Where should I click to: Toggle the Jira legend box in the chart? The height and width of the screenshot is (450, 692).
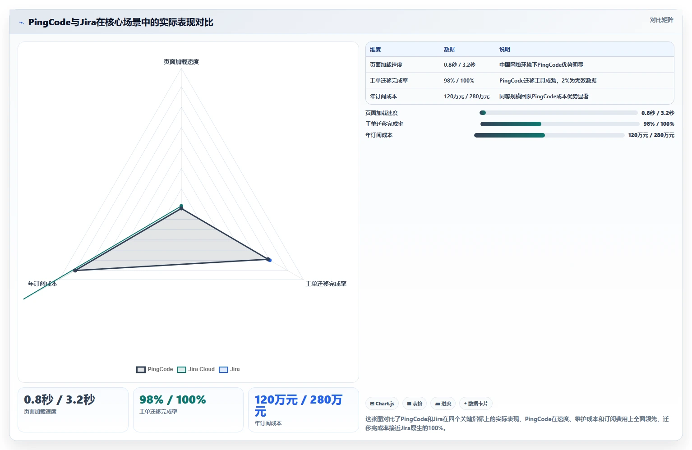click(223, 370)
